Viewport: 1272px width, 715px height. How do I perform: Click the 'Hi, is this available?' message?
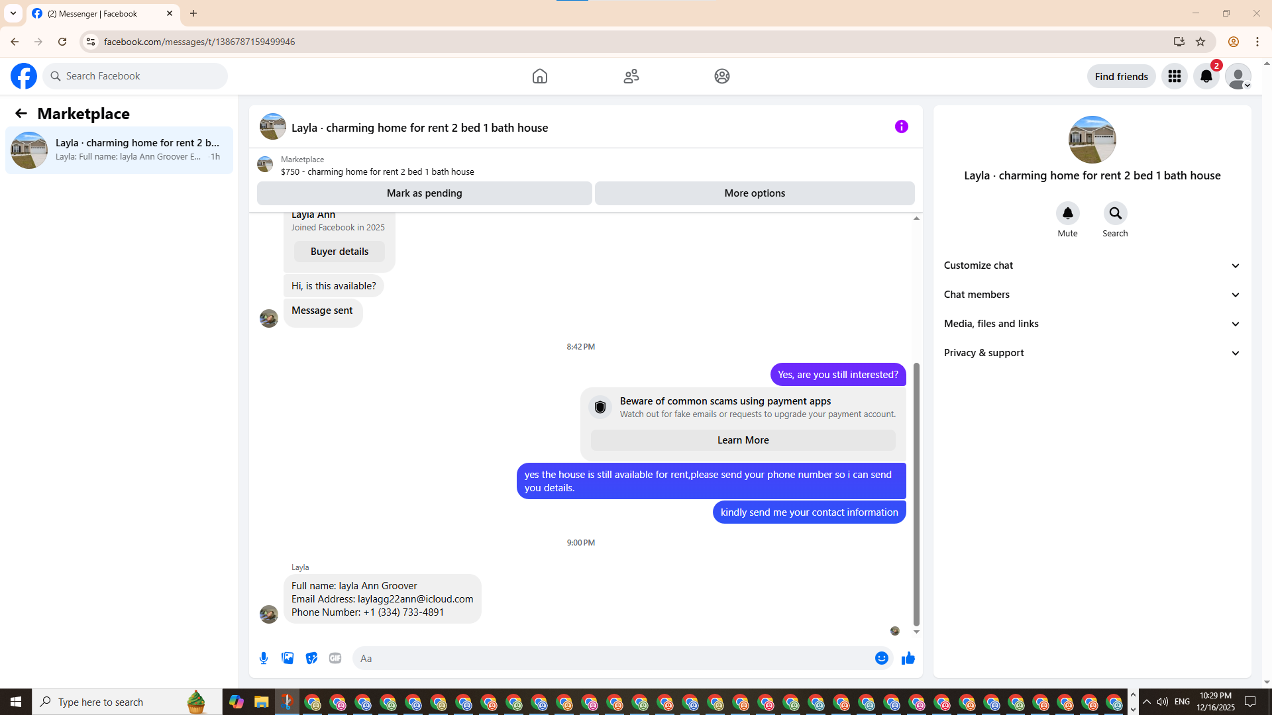(x=334, y=286)
